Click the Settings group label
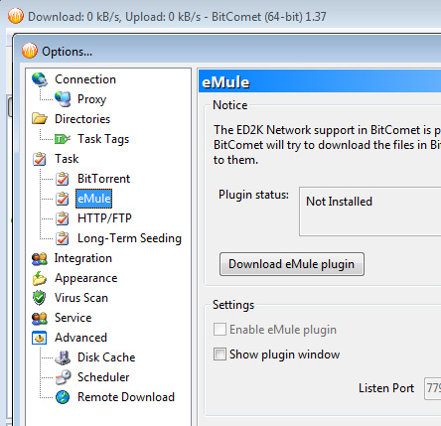 tap(233, 305)
